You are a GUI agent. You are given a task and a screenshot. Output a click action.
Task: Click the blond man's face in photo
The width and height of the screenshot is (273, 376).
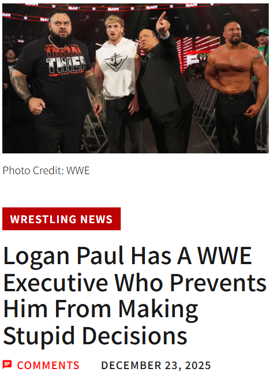tap(114, 31)
